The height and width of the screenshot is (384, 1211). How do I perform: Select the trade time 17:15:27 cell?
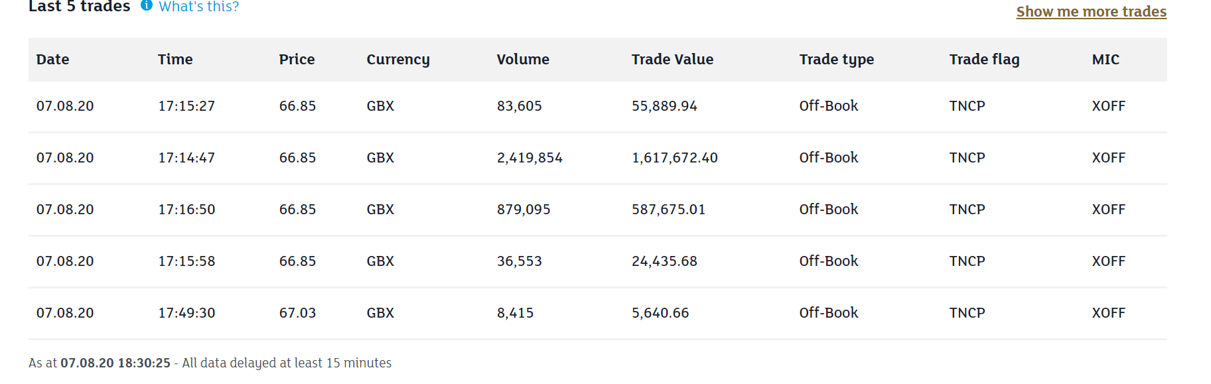coord(186,106)
